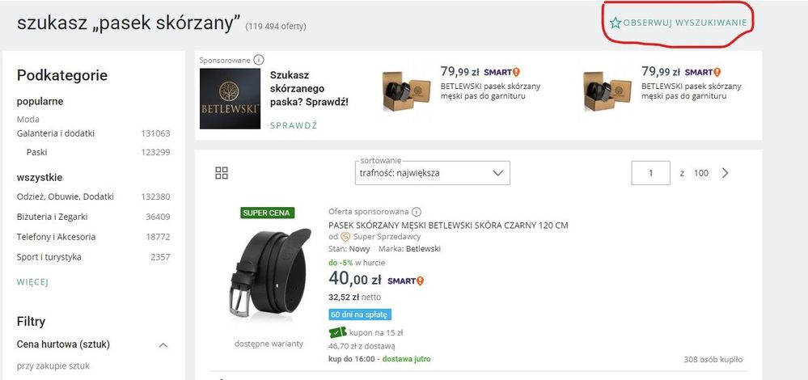Click the SPRAWDŹ sponsored link
This screenshot has height=380, width=808.
click(x=293, y=125)
